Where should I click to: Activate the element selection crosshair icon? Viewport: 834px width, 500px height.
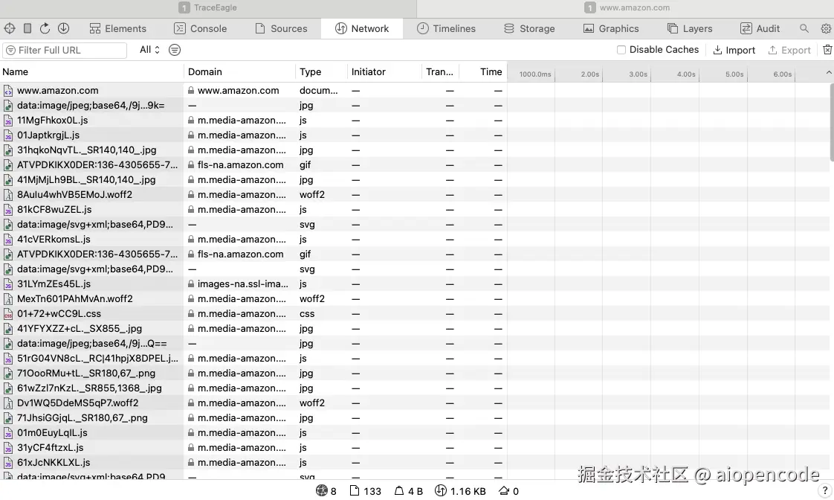[x=10, y=28]
